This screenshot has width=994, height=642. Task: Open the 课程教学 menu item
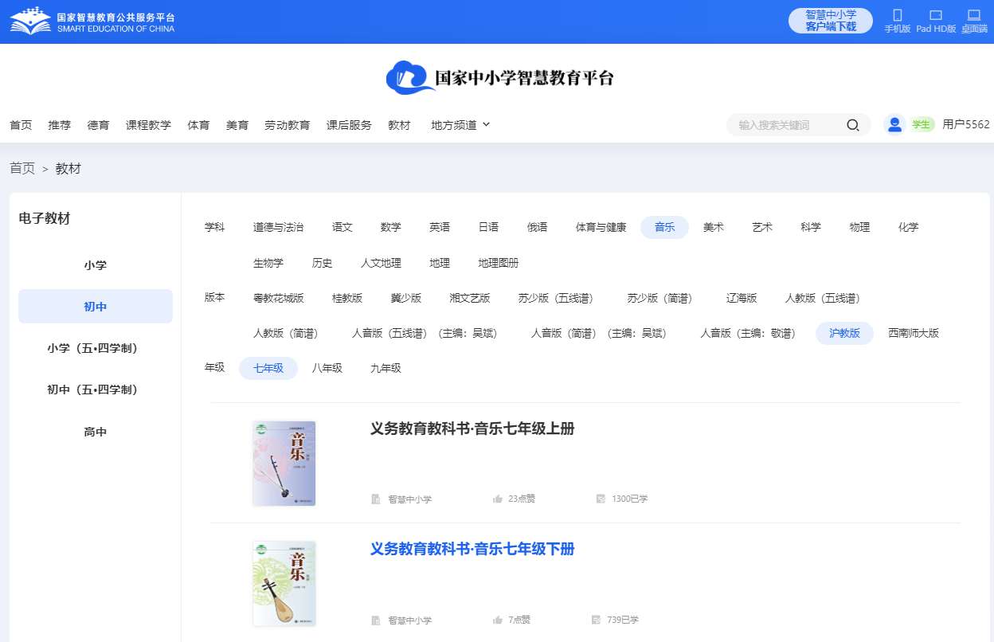[148, 125]
